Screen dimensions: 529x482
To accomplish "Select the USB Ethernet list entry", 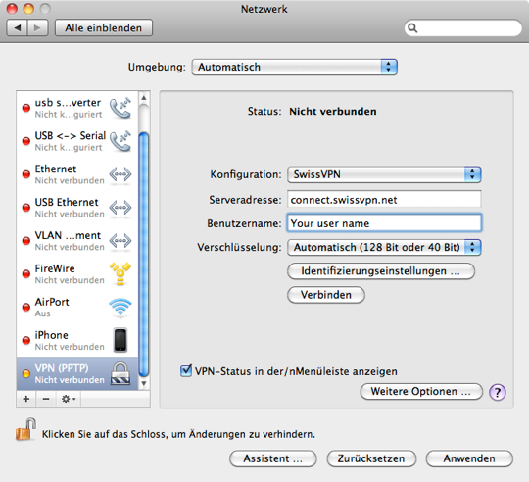I will point(77,208).
